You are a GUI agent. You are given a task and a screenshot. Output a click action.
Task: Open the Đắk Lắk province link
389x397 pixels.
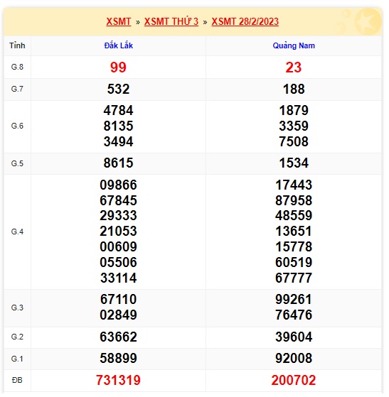(119, 45)
